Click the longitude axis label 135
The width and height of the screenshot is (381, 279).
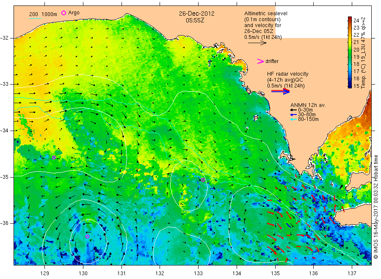pos(275,274)
